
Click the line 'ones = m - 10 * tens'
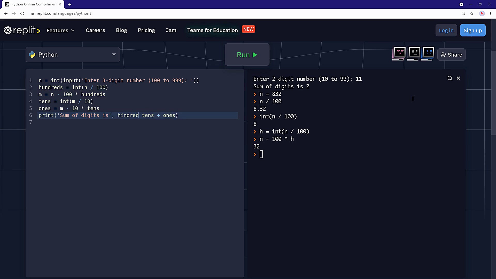tap(69, 108)
